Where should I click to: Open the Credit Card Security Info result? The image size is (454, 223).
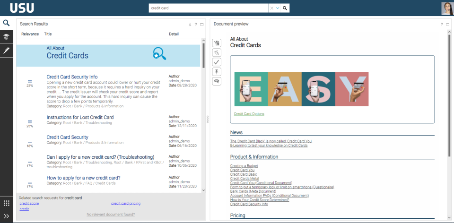72,77
